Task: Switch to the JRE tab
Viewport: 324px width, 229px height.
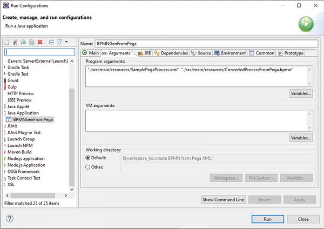Action: [144, 53]
